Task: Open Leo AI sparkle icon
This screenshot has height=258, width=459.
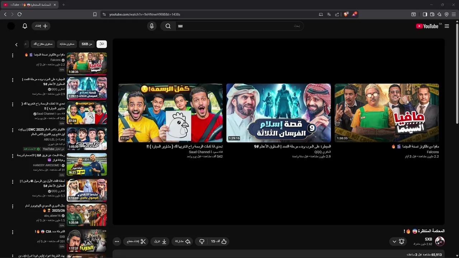Action: point(439,14)
